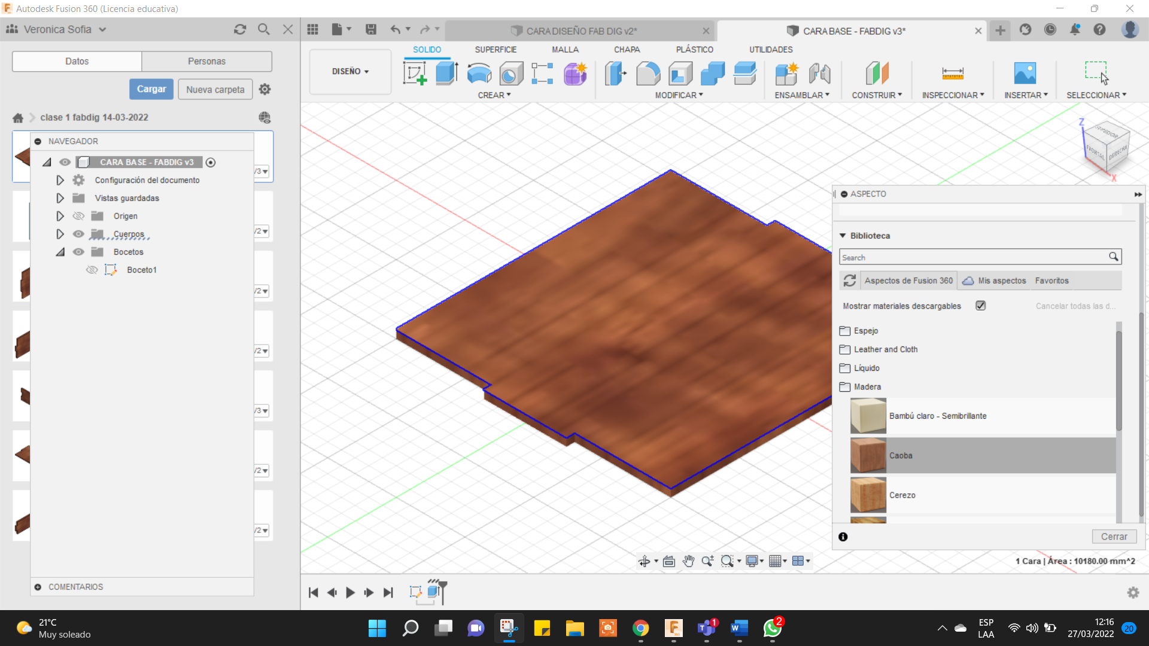Open the Measure tool under Inspeccionar
The width and height of the screenshot is (1149, 646).
tap(952, 74)
